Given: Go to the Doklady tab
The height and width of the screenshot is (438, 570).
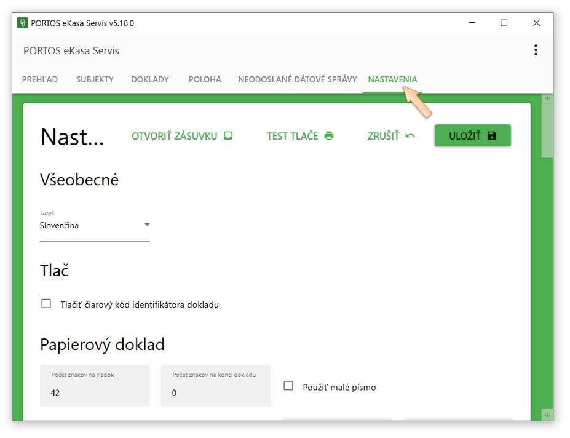Looking at the screenshot, I should (x=150, y=79).
